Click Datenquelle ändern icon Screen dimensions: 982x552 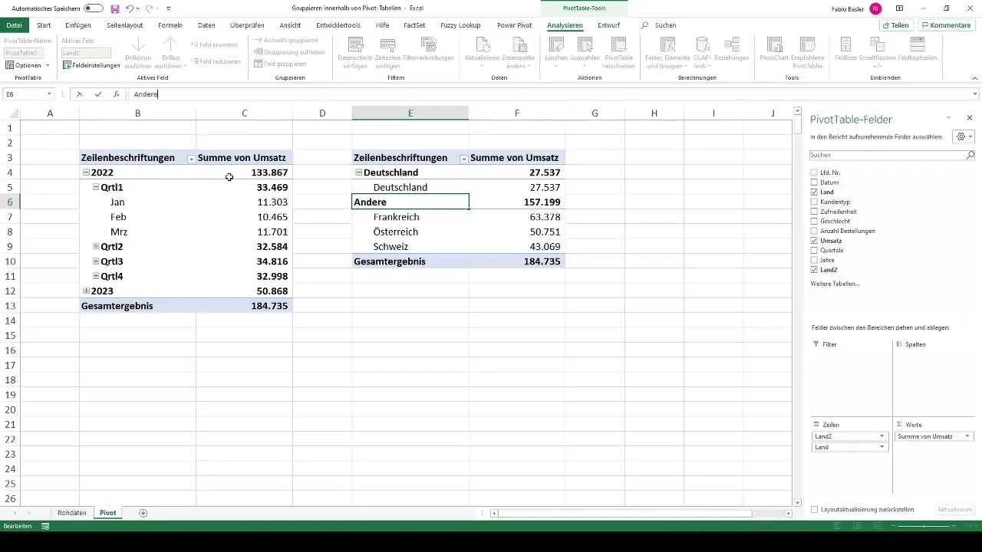(x=519, y=44)
